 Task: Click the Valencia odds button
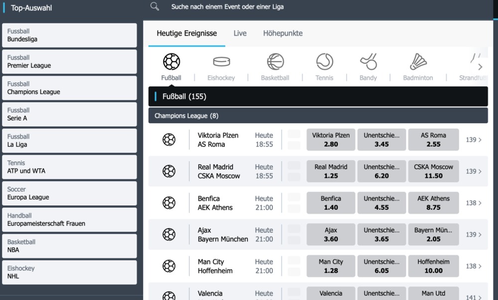click(331, 294)
